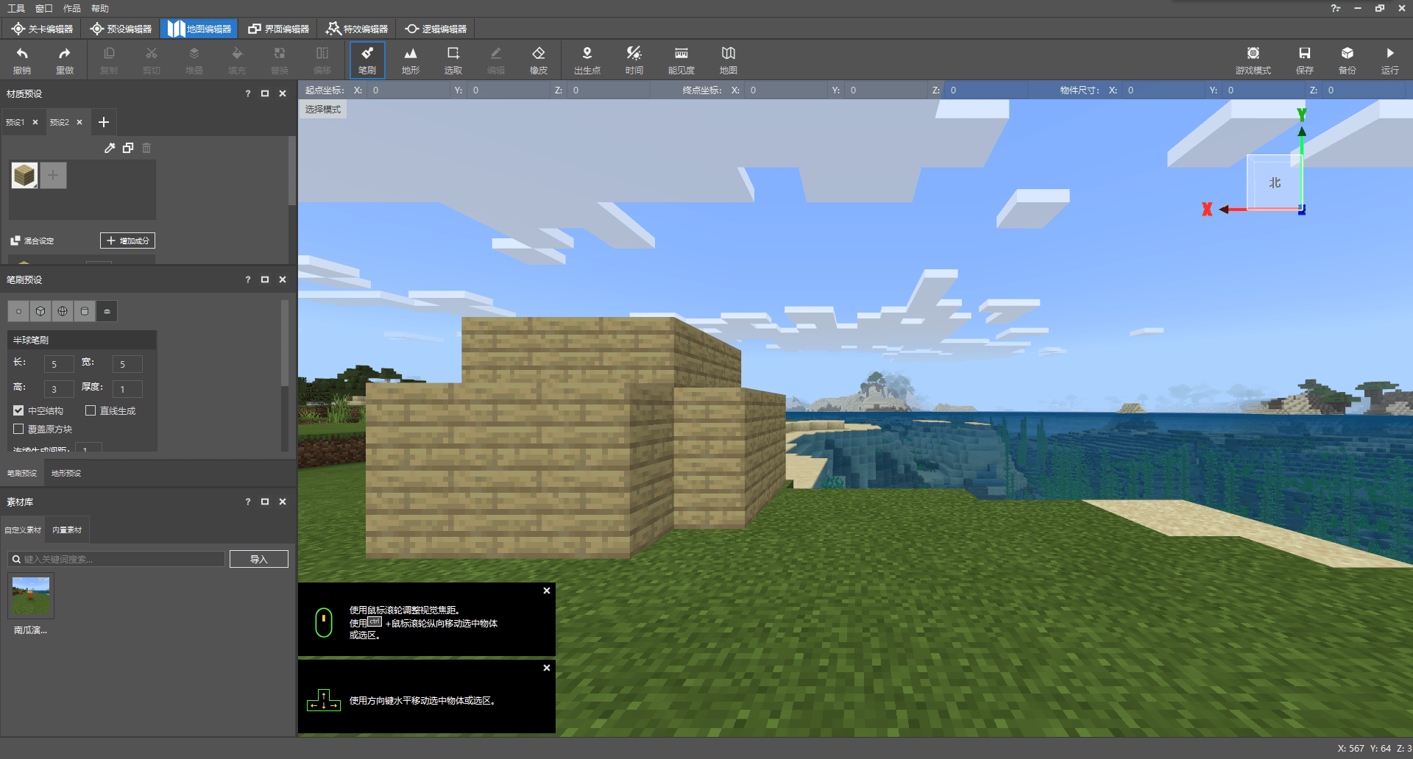Viewport: 1413px width, 759px height.
Task: Click the empty add-material slot
Action: [53, 175]
